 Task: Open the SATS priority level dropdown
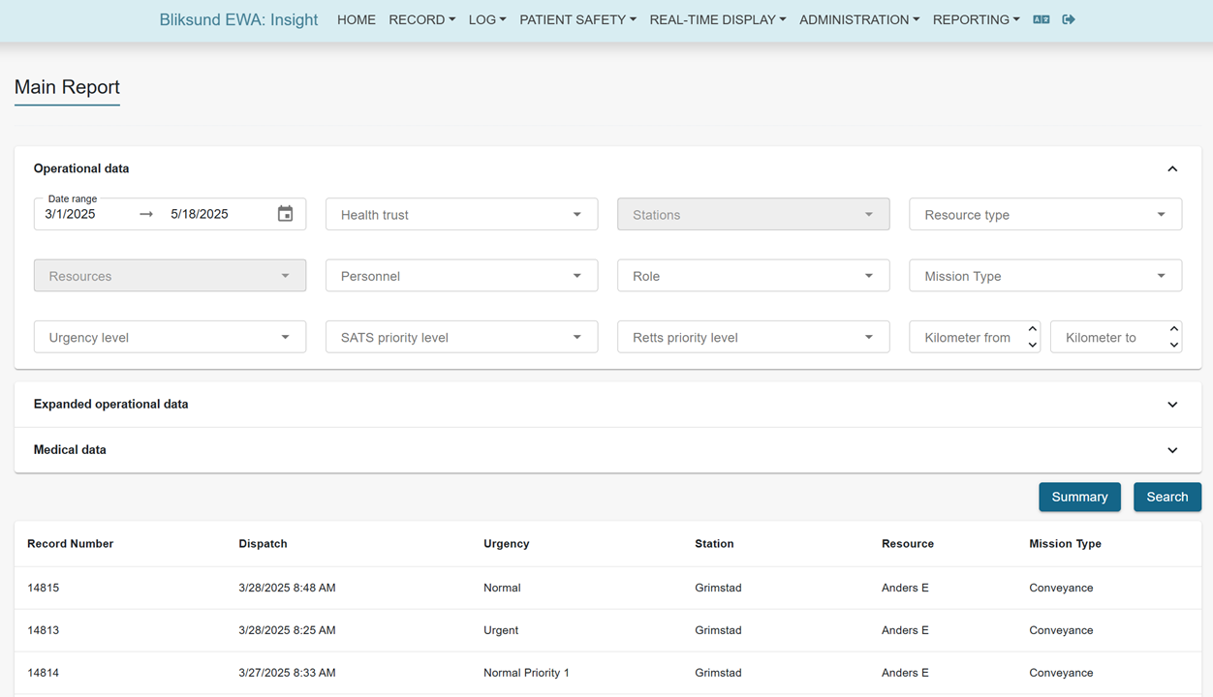461,337
